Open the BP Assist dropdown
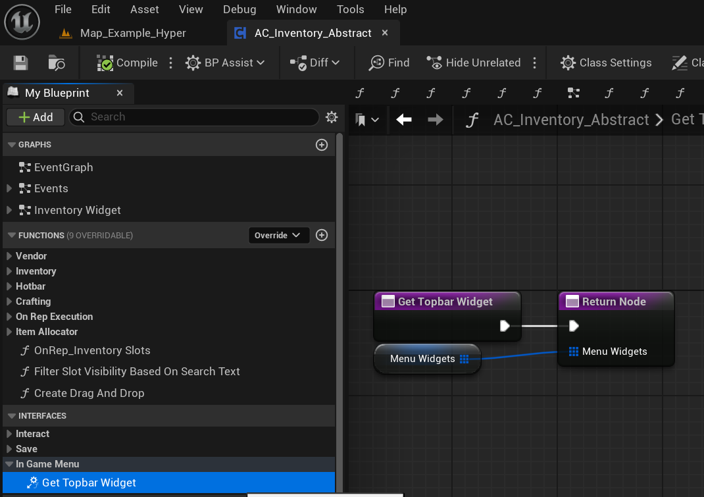This screenshot has width=704, height=497. (225, 63)
